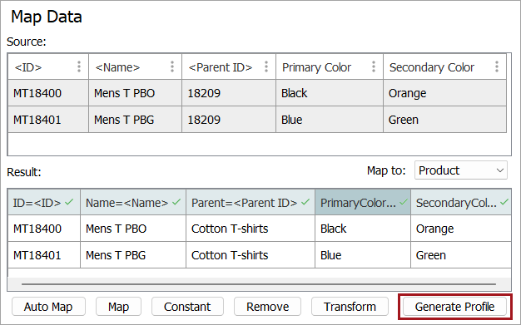This screenshot has height=325, width=521.
Task: Select the ID=<ID> result column header
Action: tap(44, 202)
